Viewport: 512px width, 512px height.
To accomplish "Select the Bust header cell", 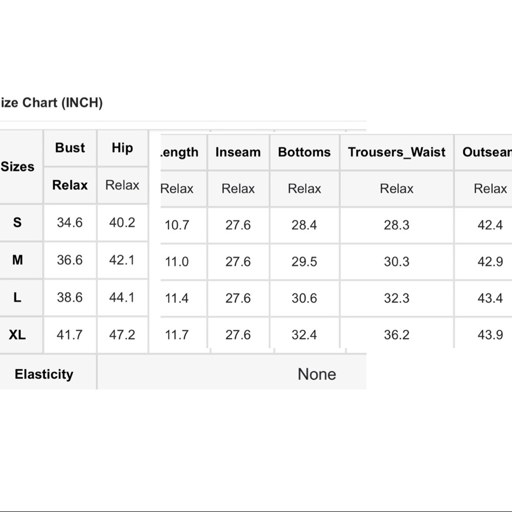I will pyautogui.click(x=70, y=147).
